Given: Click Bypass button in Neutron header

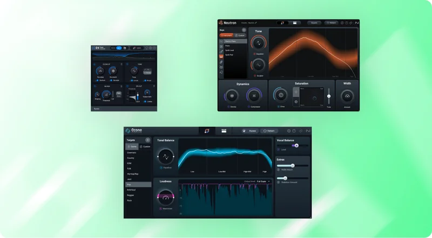Looking at the screenshot, I should tap(314, 23).
